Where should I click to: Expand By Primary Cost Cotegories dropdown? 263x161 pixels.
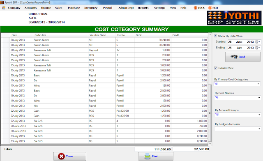pos(258,84)
